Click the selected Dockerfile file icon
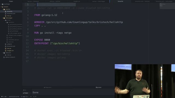This screenshot has height=98, width=175. point(5,11)
